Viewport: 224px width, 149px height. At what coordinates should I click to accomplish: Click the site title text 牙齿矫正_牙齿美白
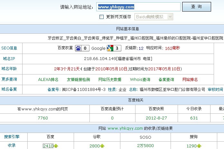(x=65, y=38)
